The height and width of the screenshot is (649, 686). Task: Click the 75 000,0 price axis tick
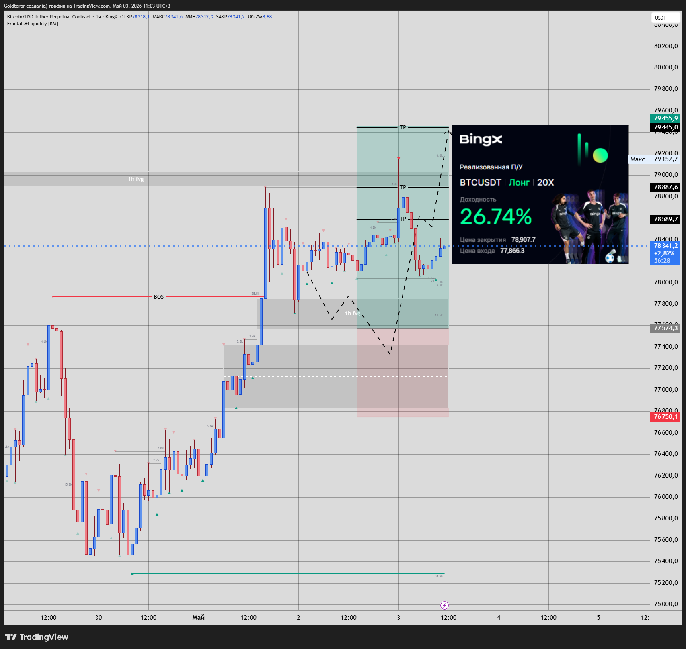666,604
